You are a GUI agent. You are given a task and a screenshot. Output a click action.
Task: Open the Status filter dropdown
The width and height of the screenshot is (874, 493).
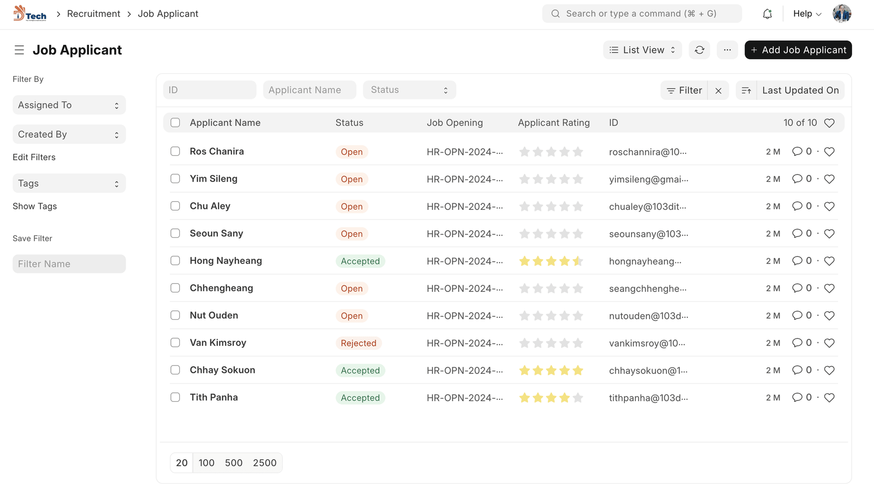[409, 90]
